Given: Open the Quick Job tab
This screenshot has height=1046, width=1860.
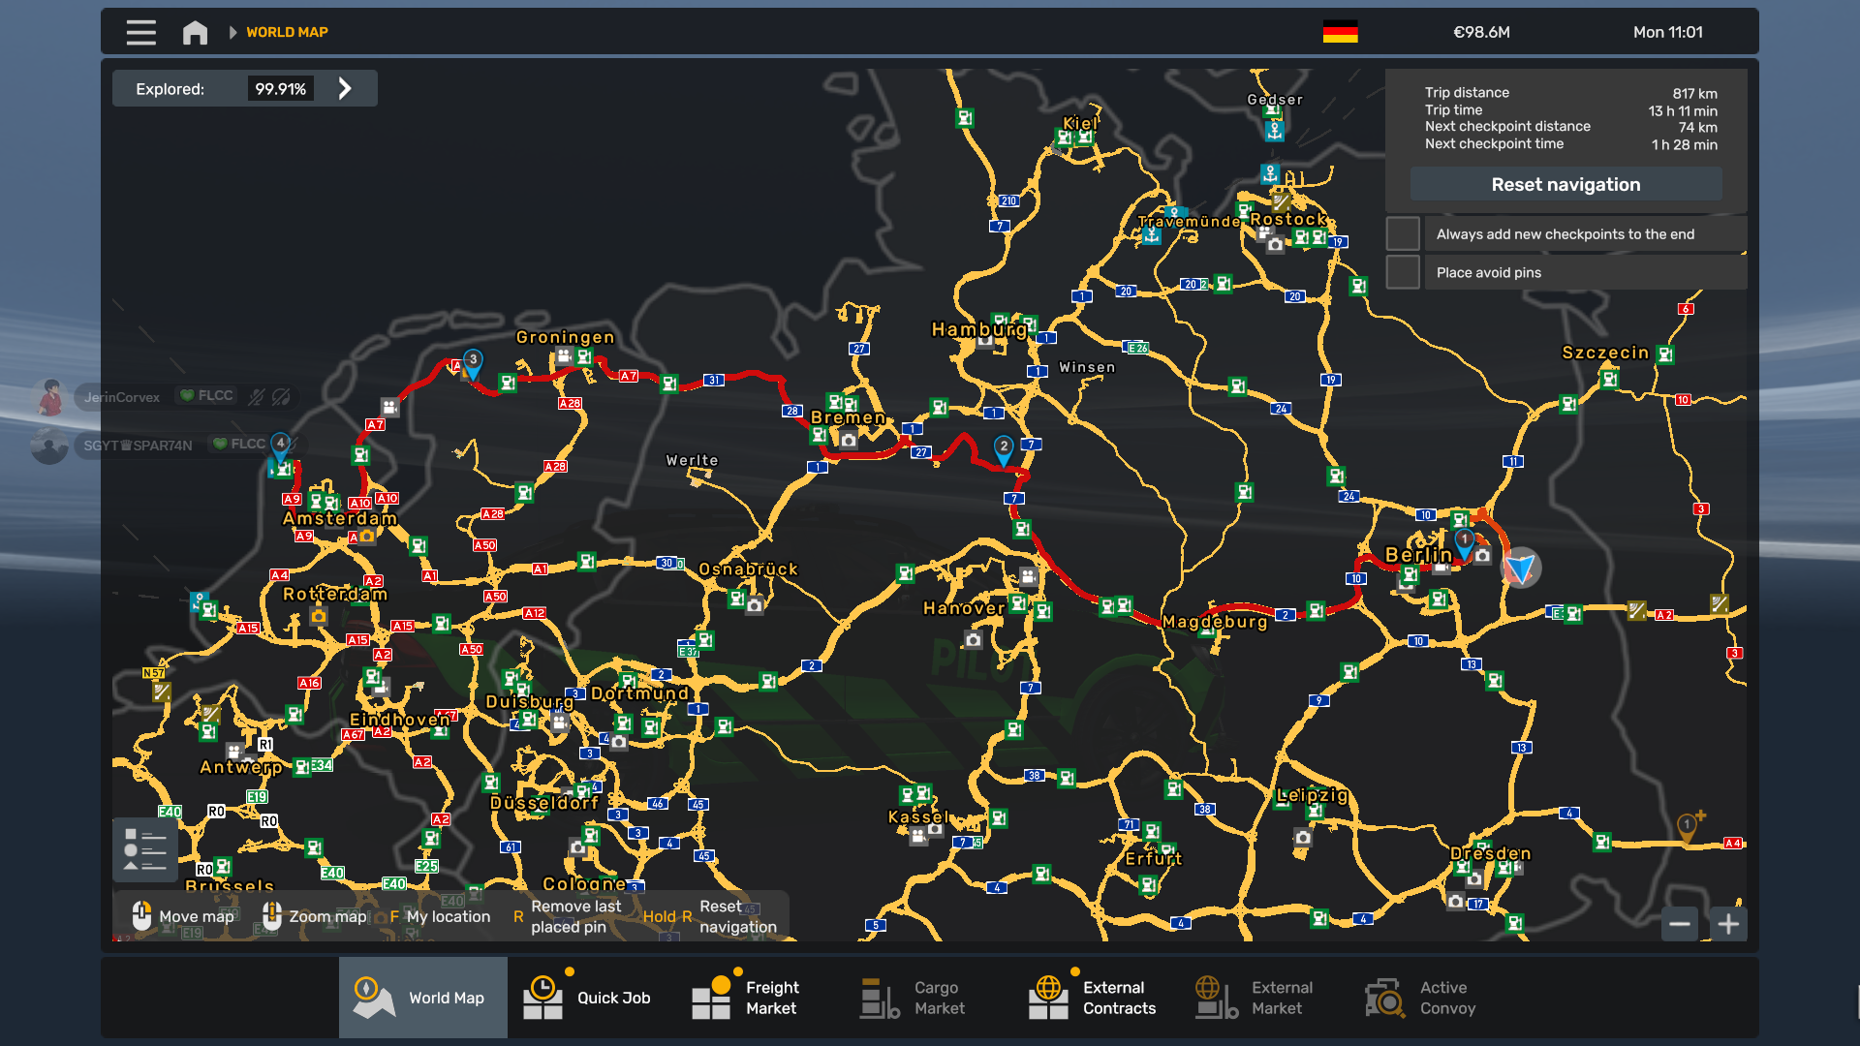Looking at the screenshot, I should pyautogui.click(x=591, y=998).
